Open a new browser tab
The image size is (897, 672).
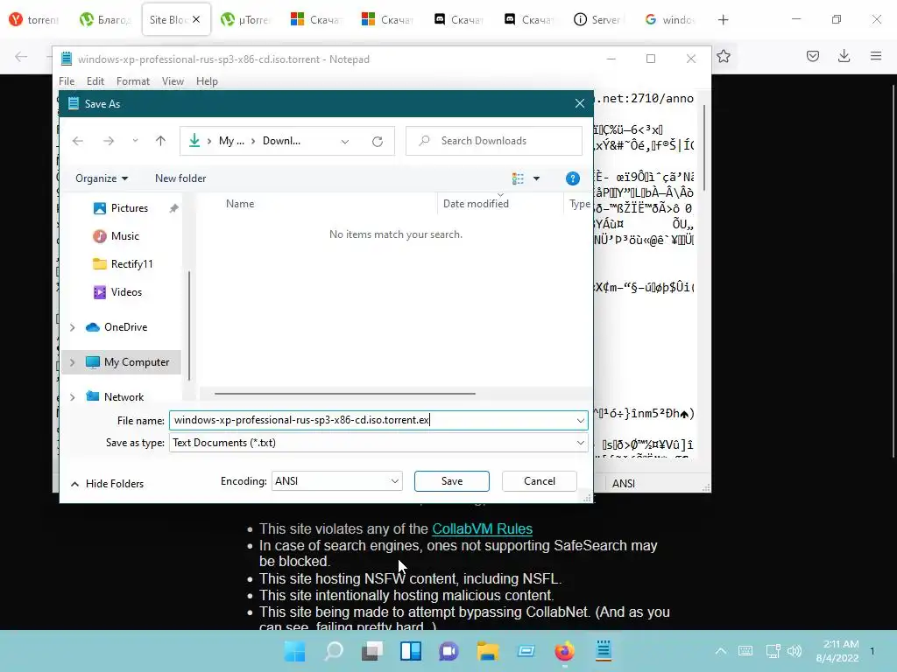tap(723, 20)
